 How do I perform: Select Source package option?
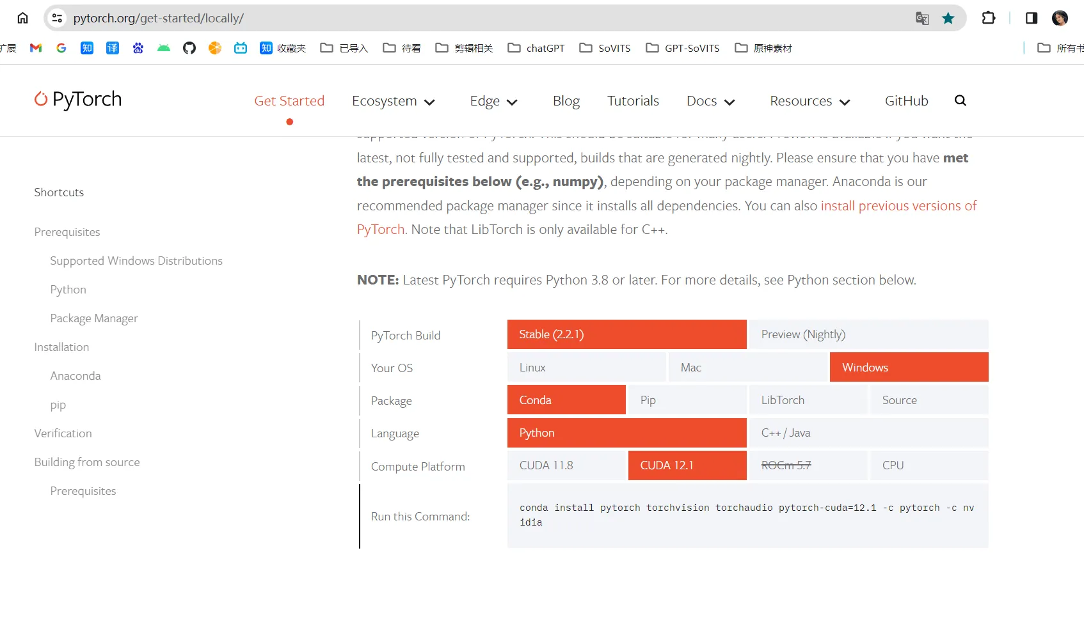click(x=929, y=400)
